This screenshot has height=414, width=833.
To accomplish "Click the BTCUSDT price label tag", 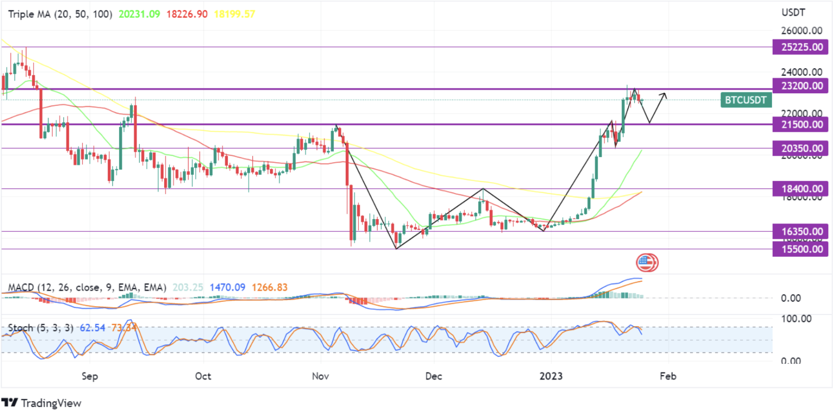I will [746, 100].
